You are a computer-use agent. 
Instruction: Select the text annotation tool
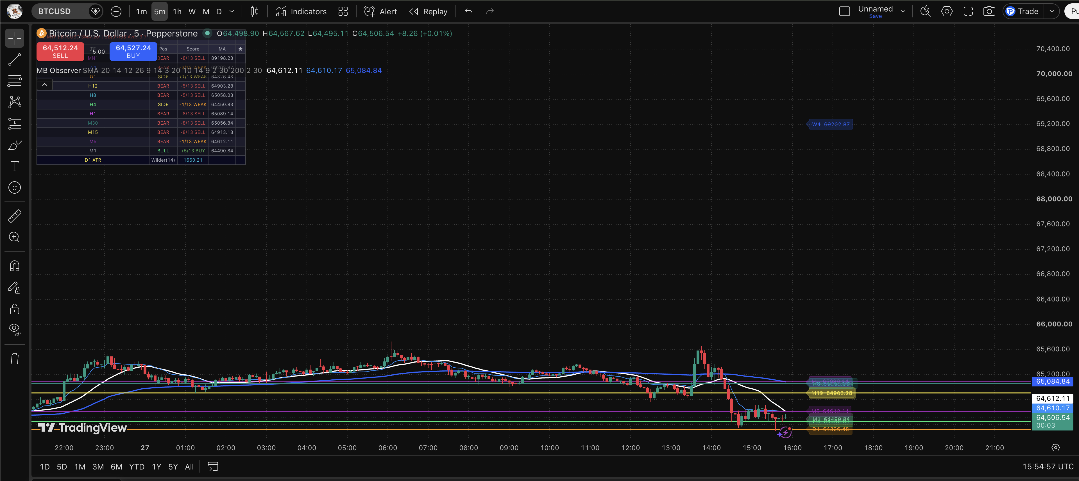pos(15,166)
